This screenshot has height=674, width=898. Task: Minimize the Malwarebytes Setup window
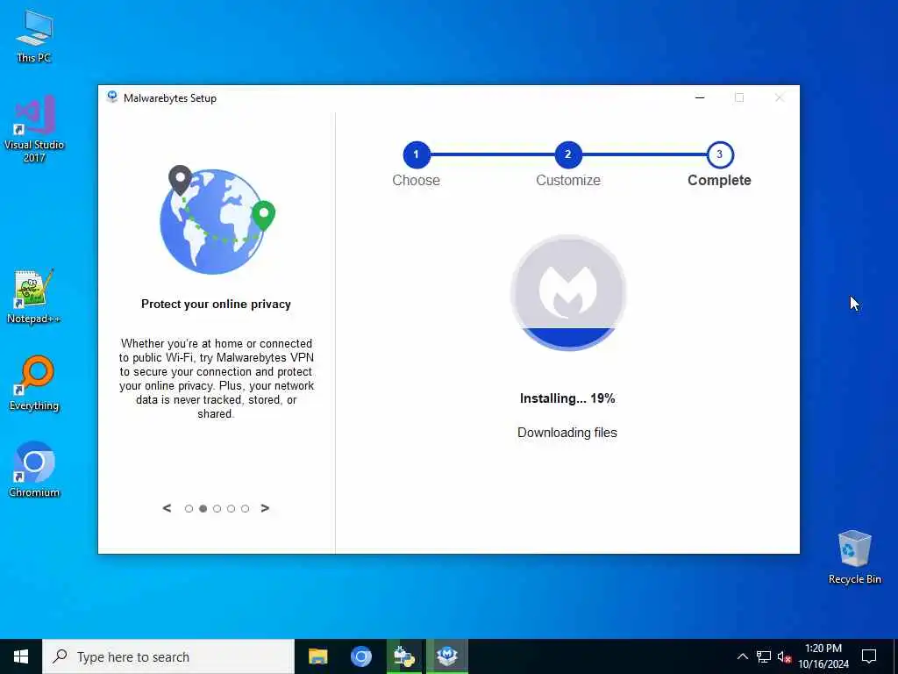point(699,97)
